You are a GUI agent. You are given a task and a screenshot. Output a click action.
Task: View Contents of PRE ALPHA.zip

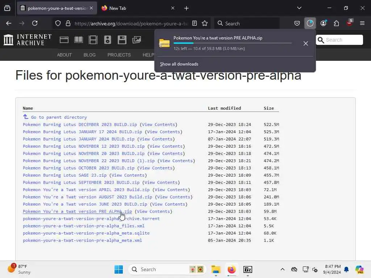153,211
